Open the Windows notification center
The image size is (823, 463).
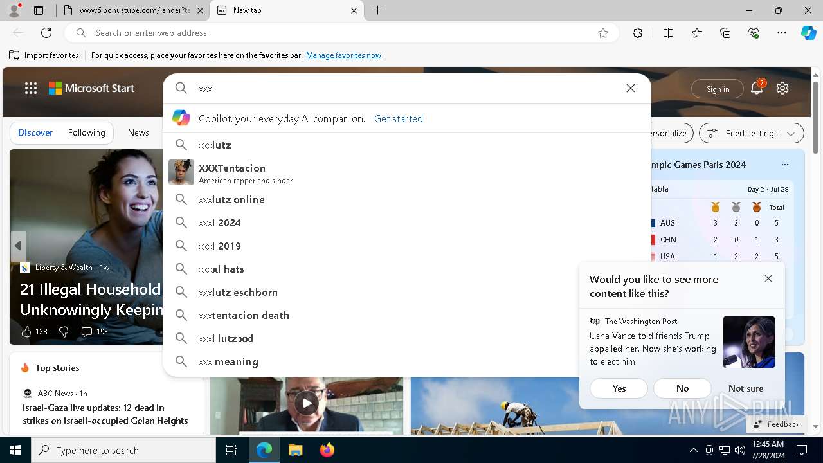point(802,450)
